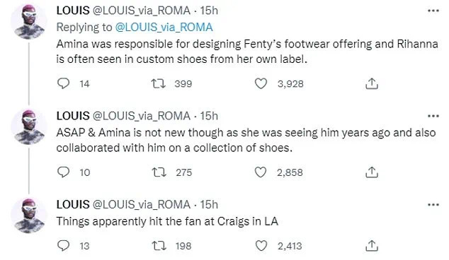The image size is (449, 260).
Task: Open more options on first tweet
Action: [433, 11]
